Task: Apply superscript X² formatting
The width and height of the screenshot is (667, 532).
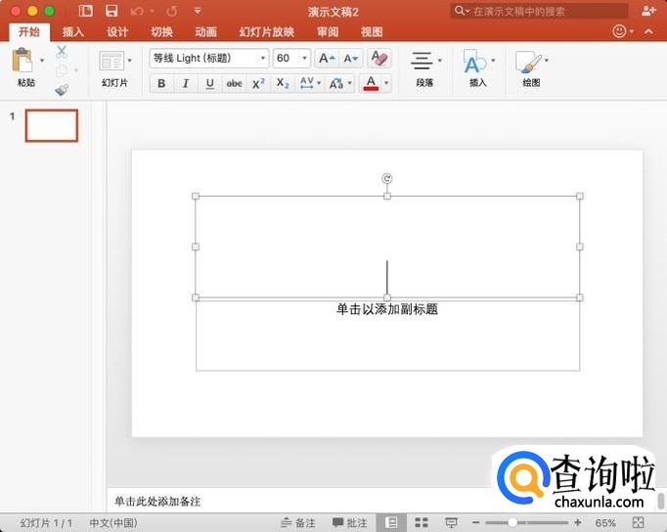Action: pyautogui.click(x=258, y=83)
